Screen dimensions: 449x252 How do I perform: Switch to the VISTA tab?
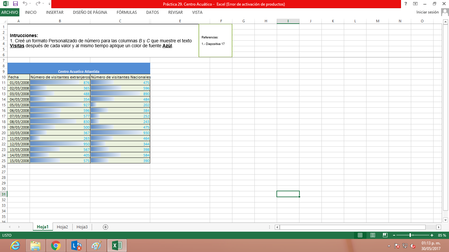point(197,12)
